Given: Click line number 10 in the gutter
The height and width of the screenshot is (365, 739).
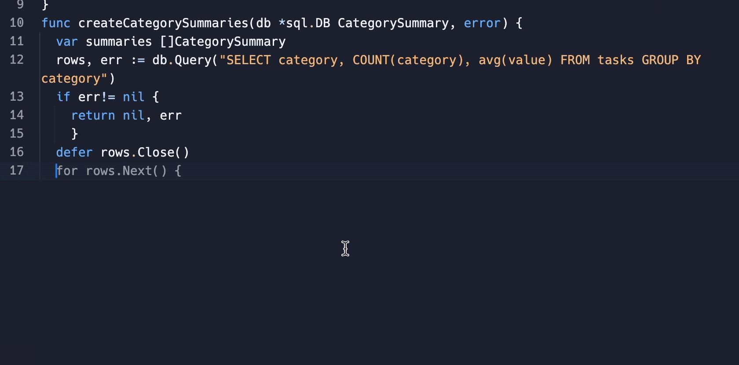Looking at the screenshot, I should tap(17, 23).
